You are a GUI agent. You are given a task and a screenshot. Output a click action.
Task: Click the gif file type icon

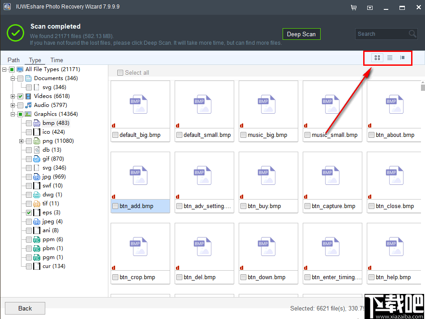(x=36, y=158)
